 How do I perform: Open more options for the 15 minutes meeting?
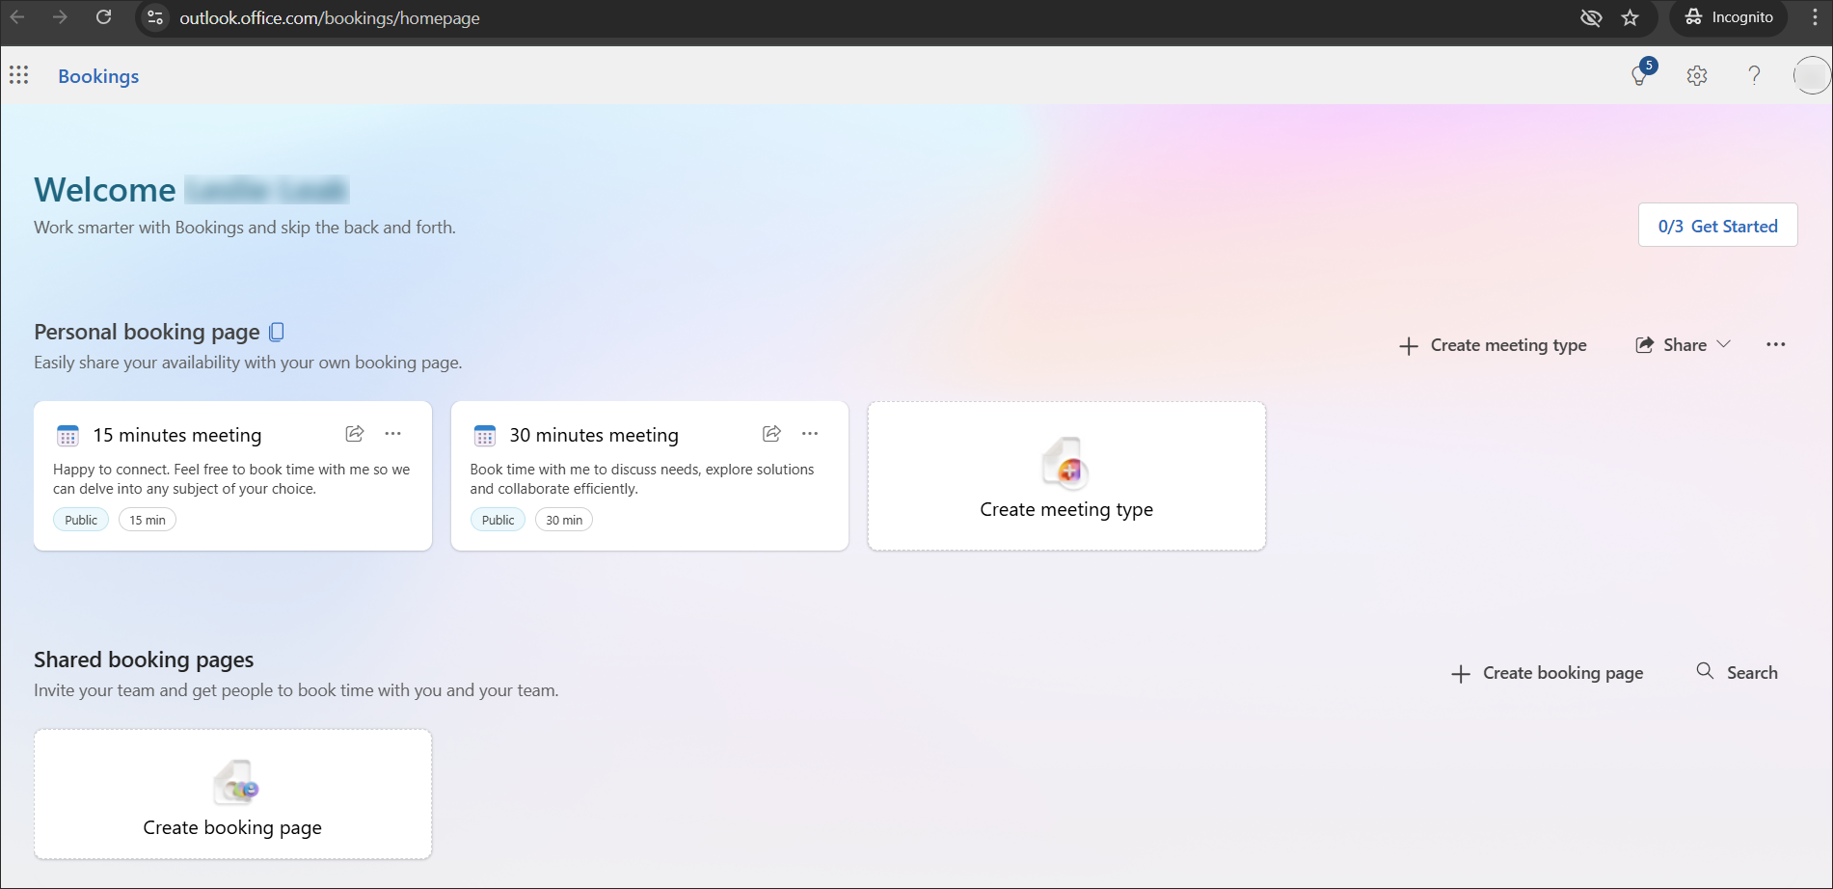[392, 433]
